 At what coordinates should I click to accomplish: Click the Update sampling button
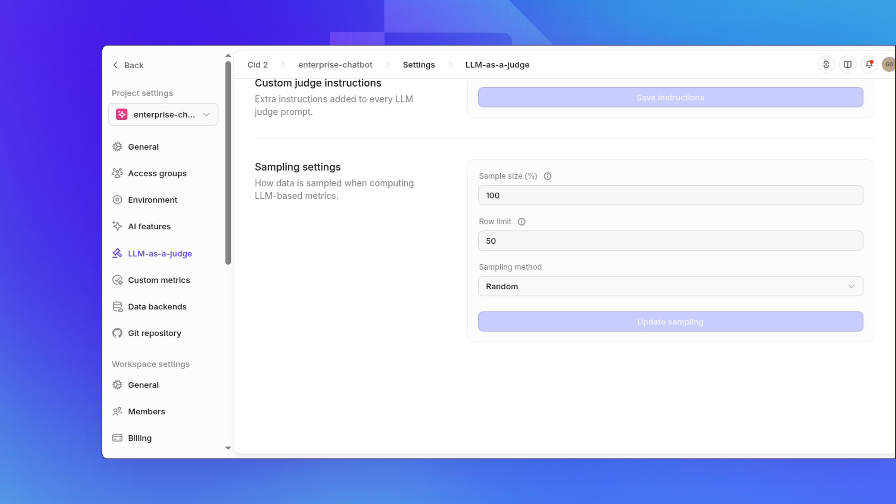pyautogui.click(x=671, y=322)
